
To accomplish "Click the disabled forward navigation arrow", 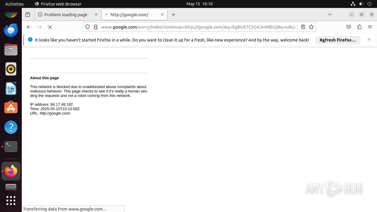I will pos(39,27).
